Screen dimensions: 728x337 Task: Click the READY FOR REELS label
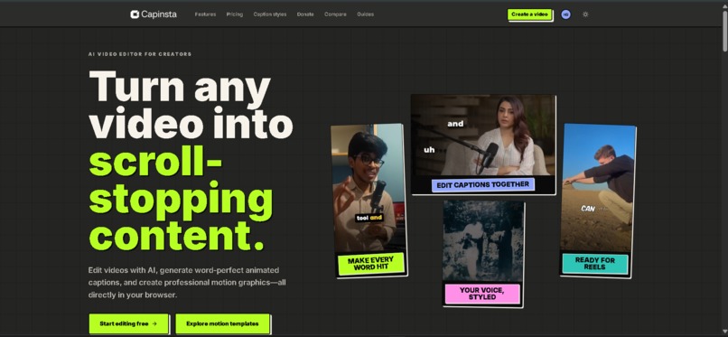pyautogui.click(x=594, y=264)
